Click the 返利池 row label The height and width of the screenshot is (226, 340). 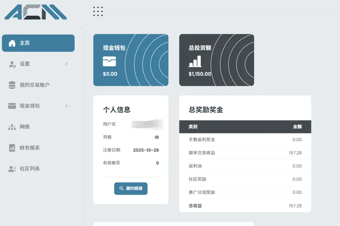(195, 166)
